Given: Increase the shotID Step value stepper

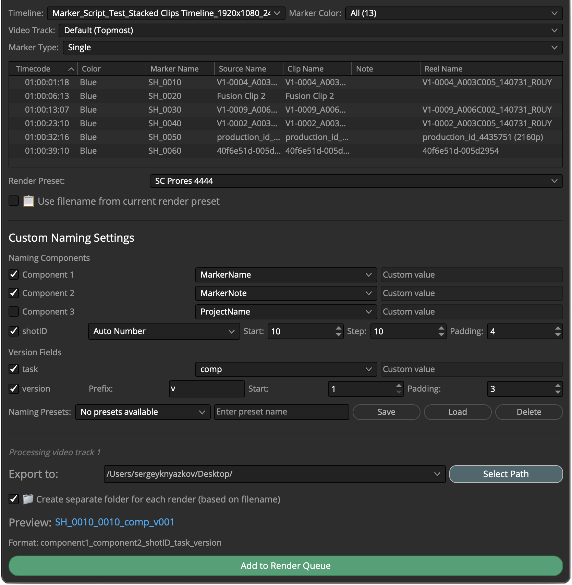Looking at the screenshot, I should 441,328.
